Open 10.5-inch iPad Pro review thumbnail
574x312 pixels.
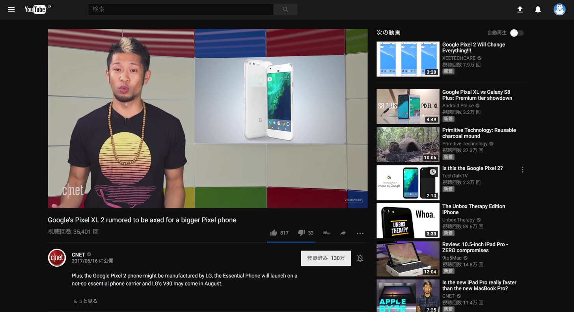(x=408, y=259)
